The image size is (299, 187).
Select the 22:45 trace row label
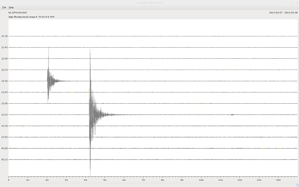point(4,92)
